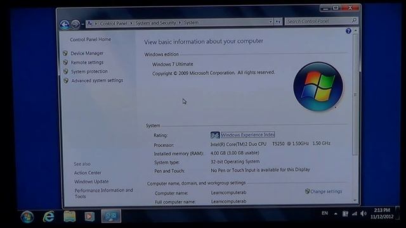Click Change settings link
Viewport: 406px width, 228px height.
point(326,191)
